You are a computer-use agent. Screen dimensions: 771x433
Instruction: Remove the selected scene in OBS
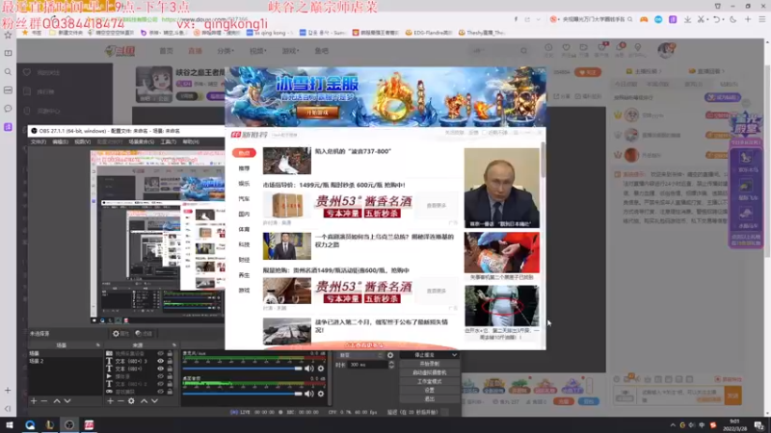44,401
